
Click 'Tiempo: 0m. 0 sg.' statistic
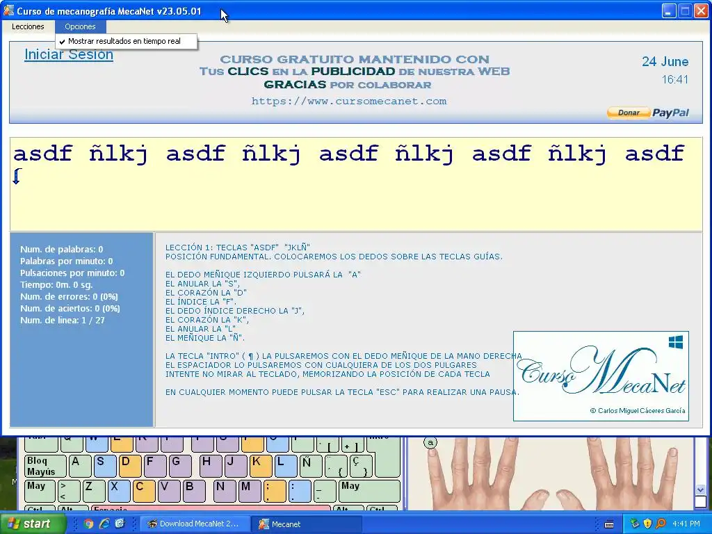coord(56,284)
